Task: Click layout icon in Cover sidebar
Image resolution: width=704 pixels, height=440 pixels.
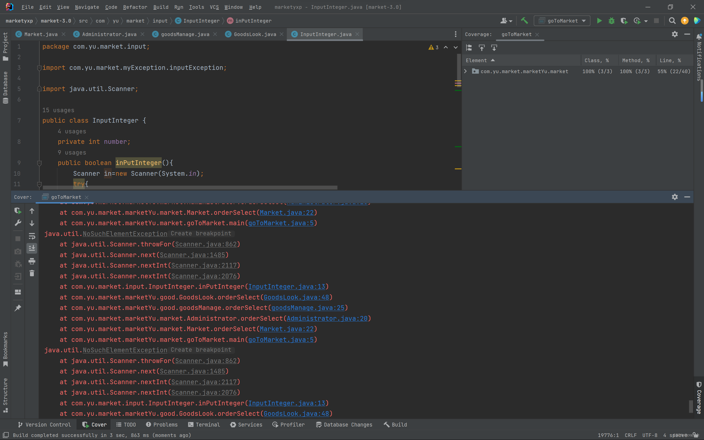Action: (x=18, y=292)
